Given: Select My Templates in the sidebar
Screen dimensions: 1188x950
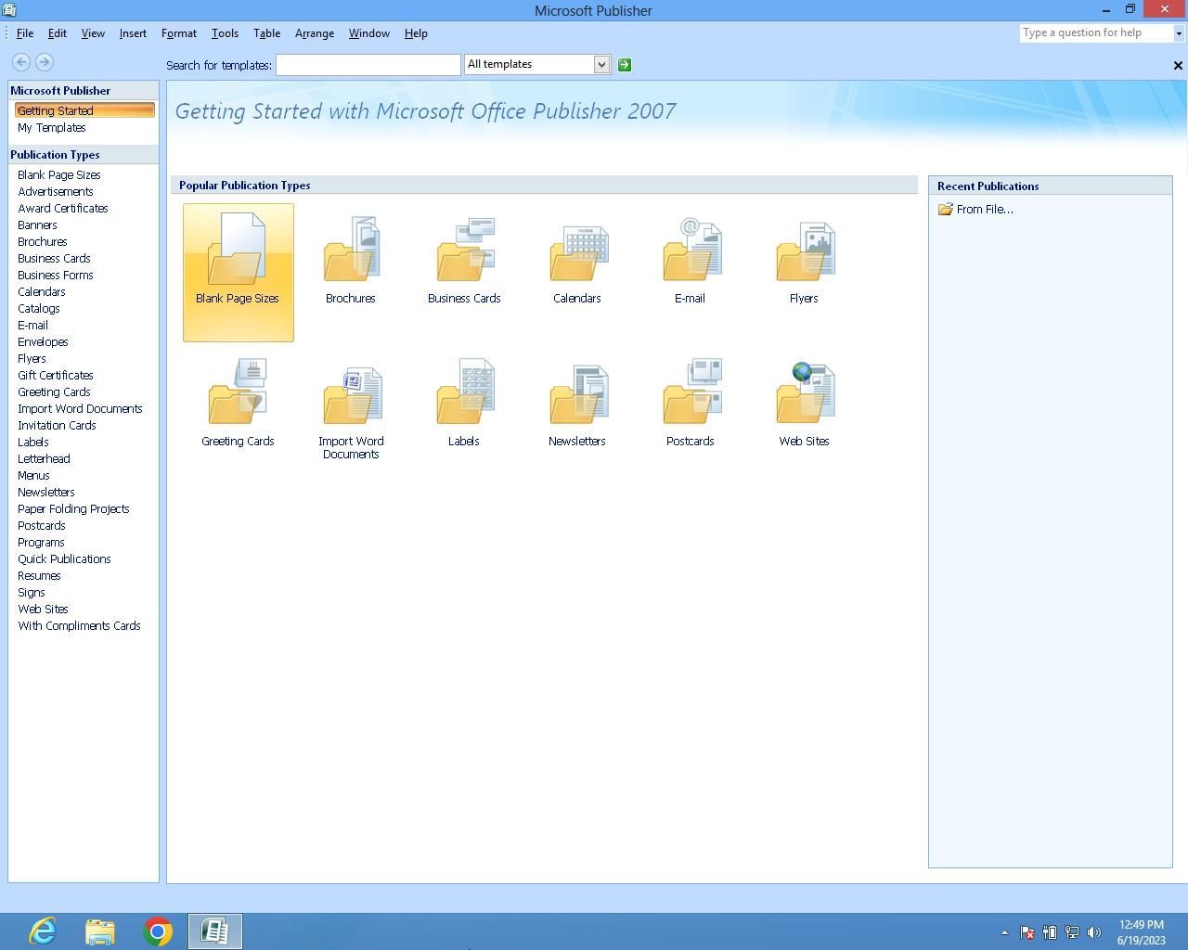Looking at the screenshot, I should pos(52,128).
